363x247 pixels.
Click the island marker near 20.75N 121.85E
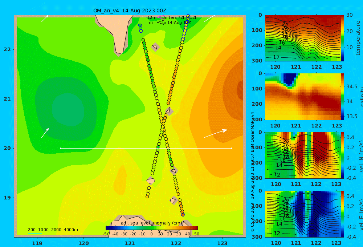pyautogui.click(x=169, y=111)
